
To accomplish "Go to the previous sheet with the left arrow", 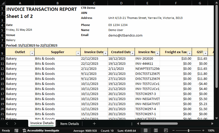I will pos(7,123).
